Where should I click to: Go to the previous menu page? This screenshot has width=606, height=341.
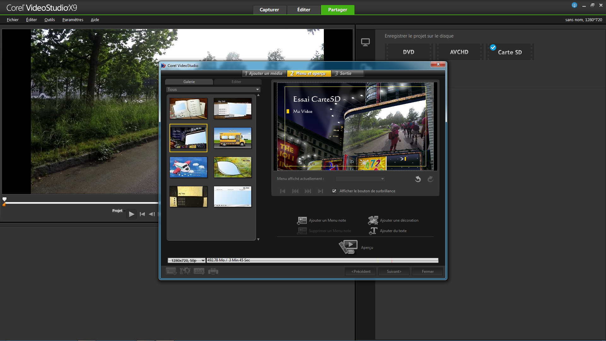click(x=295, y=191)
